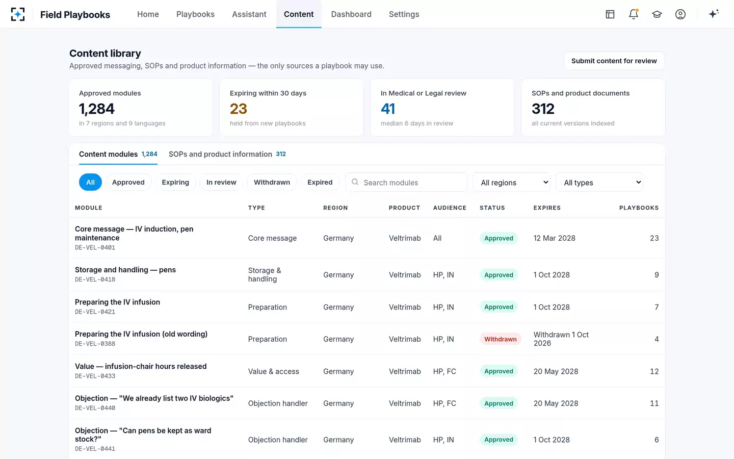Filter modules by Expiring
Screen dimensions: 734x459
[x=175, y=182]
